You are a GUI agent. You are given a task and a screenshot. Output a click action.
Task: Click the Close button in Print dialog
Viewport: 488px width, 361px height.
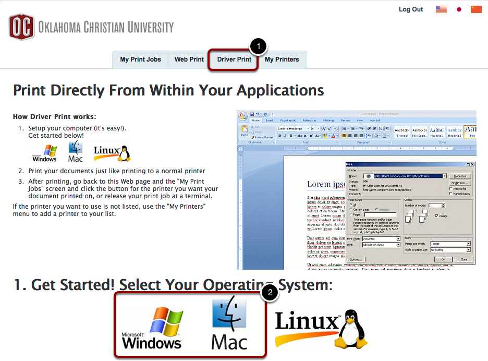pyautogui.click(x=464, y=259)
